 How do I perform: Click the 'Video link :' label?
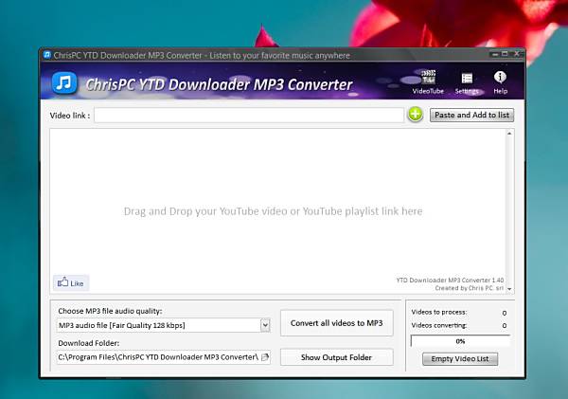pyautogui.click(x=70, y=116)
